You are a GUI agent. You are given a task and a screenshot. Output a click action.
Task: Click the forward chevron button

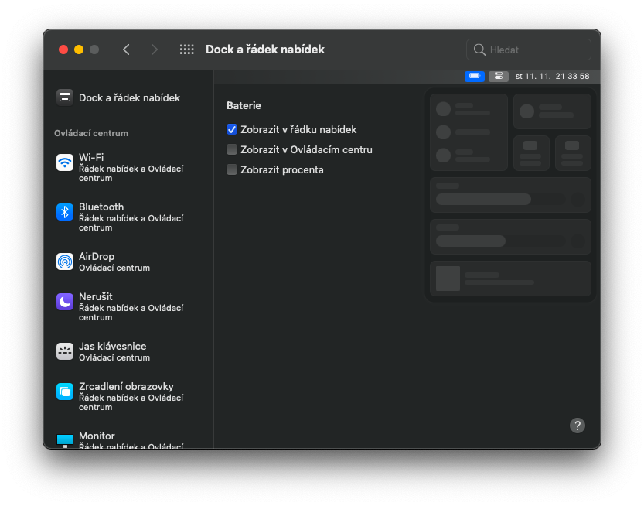(x=155, y=50)
